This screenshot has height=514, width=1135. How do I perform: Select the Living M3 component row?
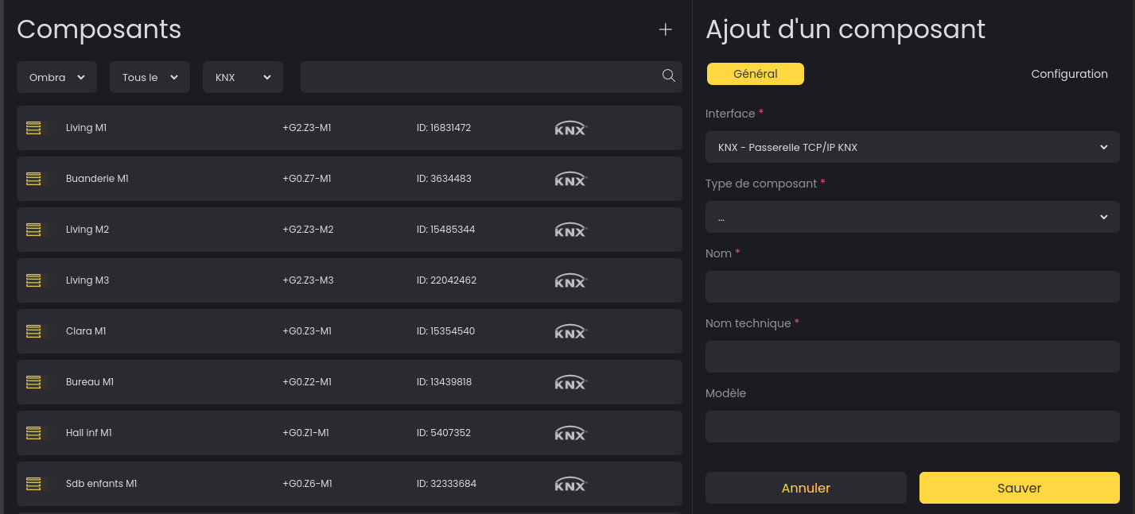[349, 280]
